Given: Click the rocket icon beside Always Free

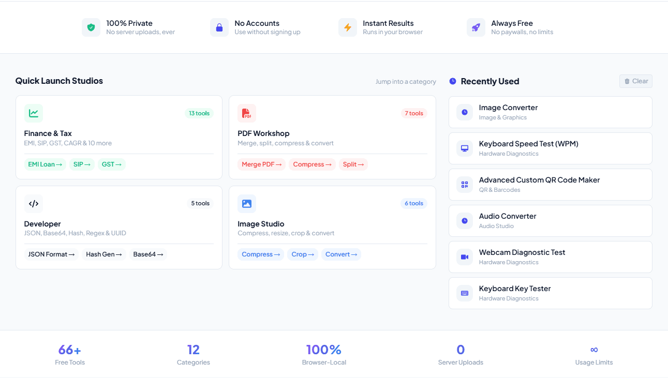Looking at the screenshot, I should tap(476, 27).
